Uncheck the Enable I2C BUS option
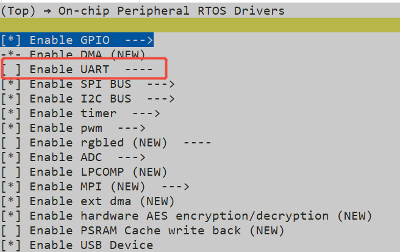Image resolution: width=400 pixels, height=252 pixels. 12,99
